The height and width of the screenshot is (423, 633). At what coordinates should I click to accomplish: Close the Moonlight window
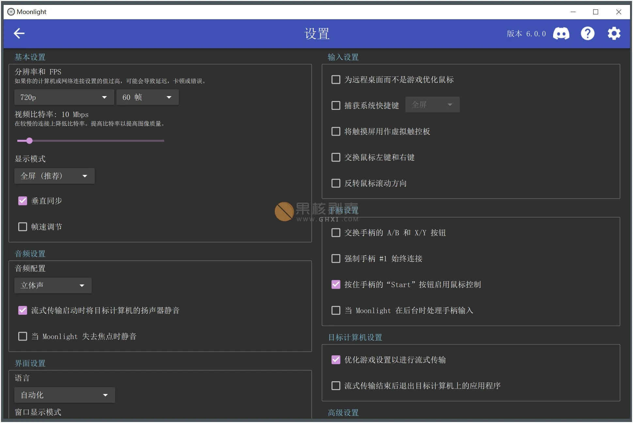618,12
